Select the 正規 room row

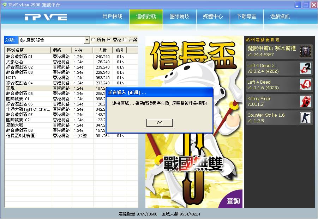point(55,88)
